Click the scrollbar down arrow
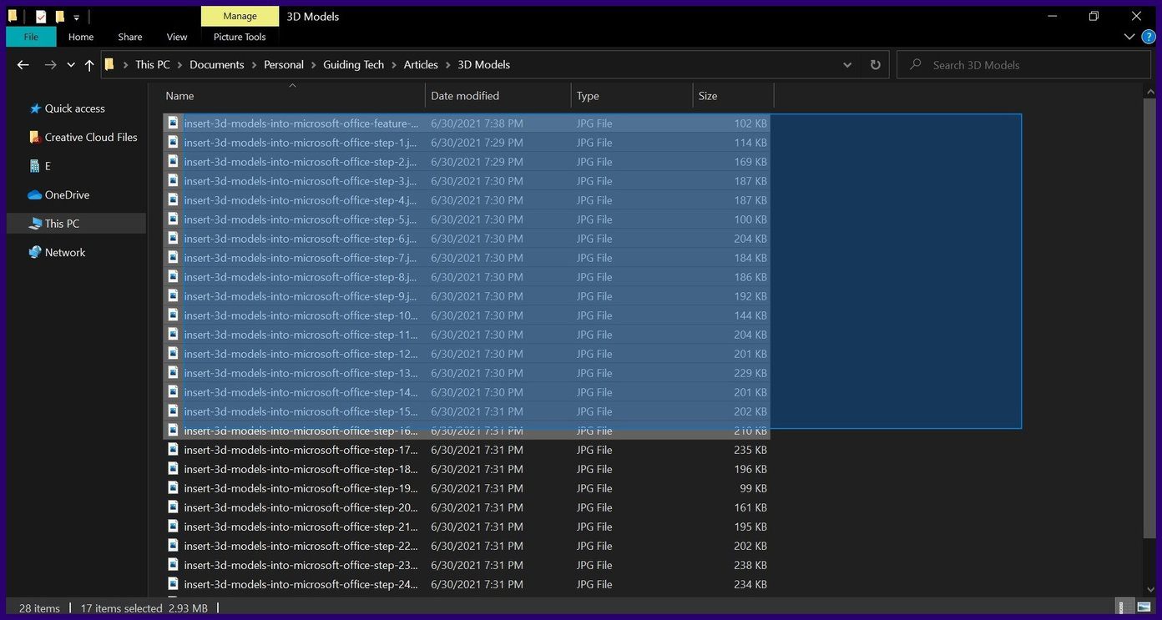This screenshot has height=620, width=1162. [1149, 589]
